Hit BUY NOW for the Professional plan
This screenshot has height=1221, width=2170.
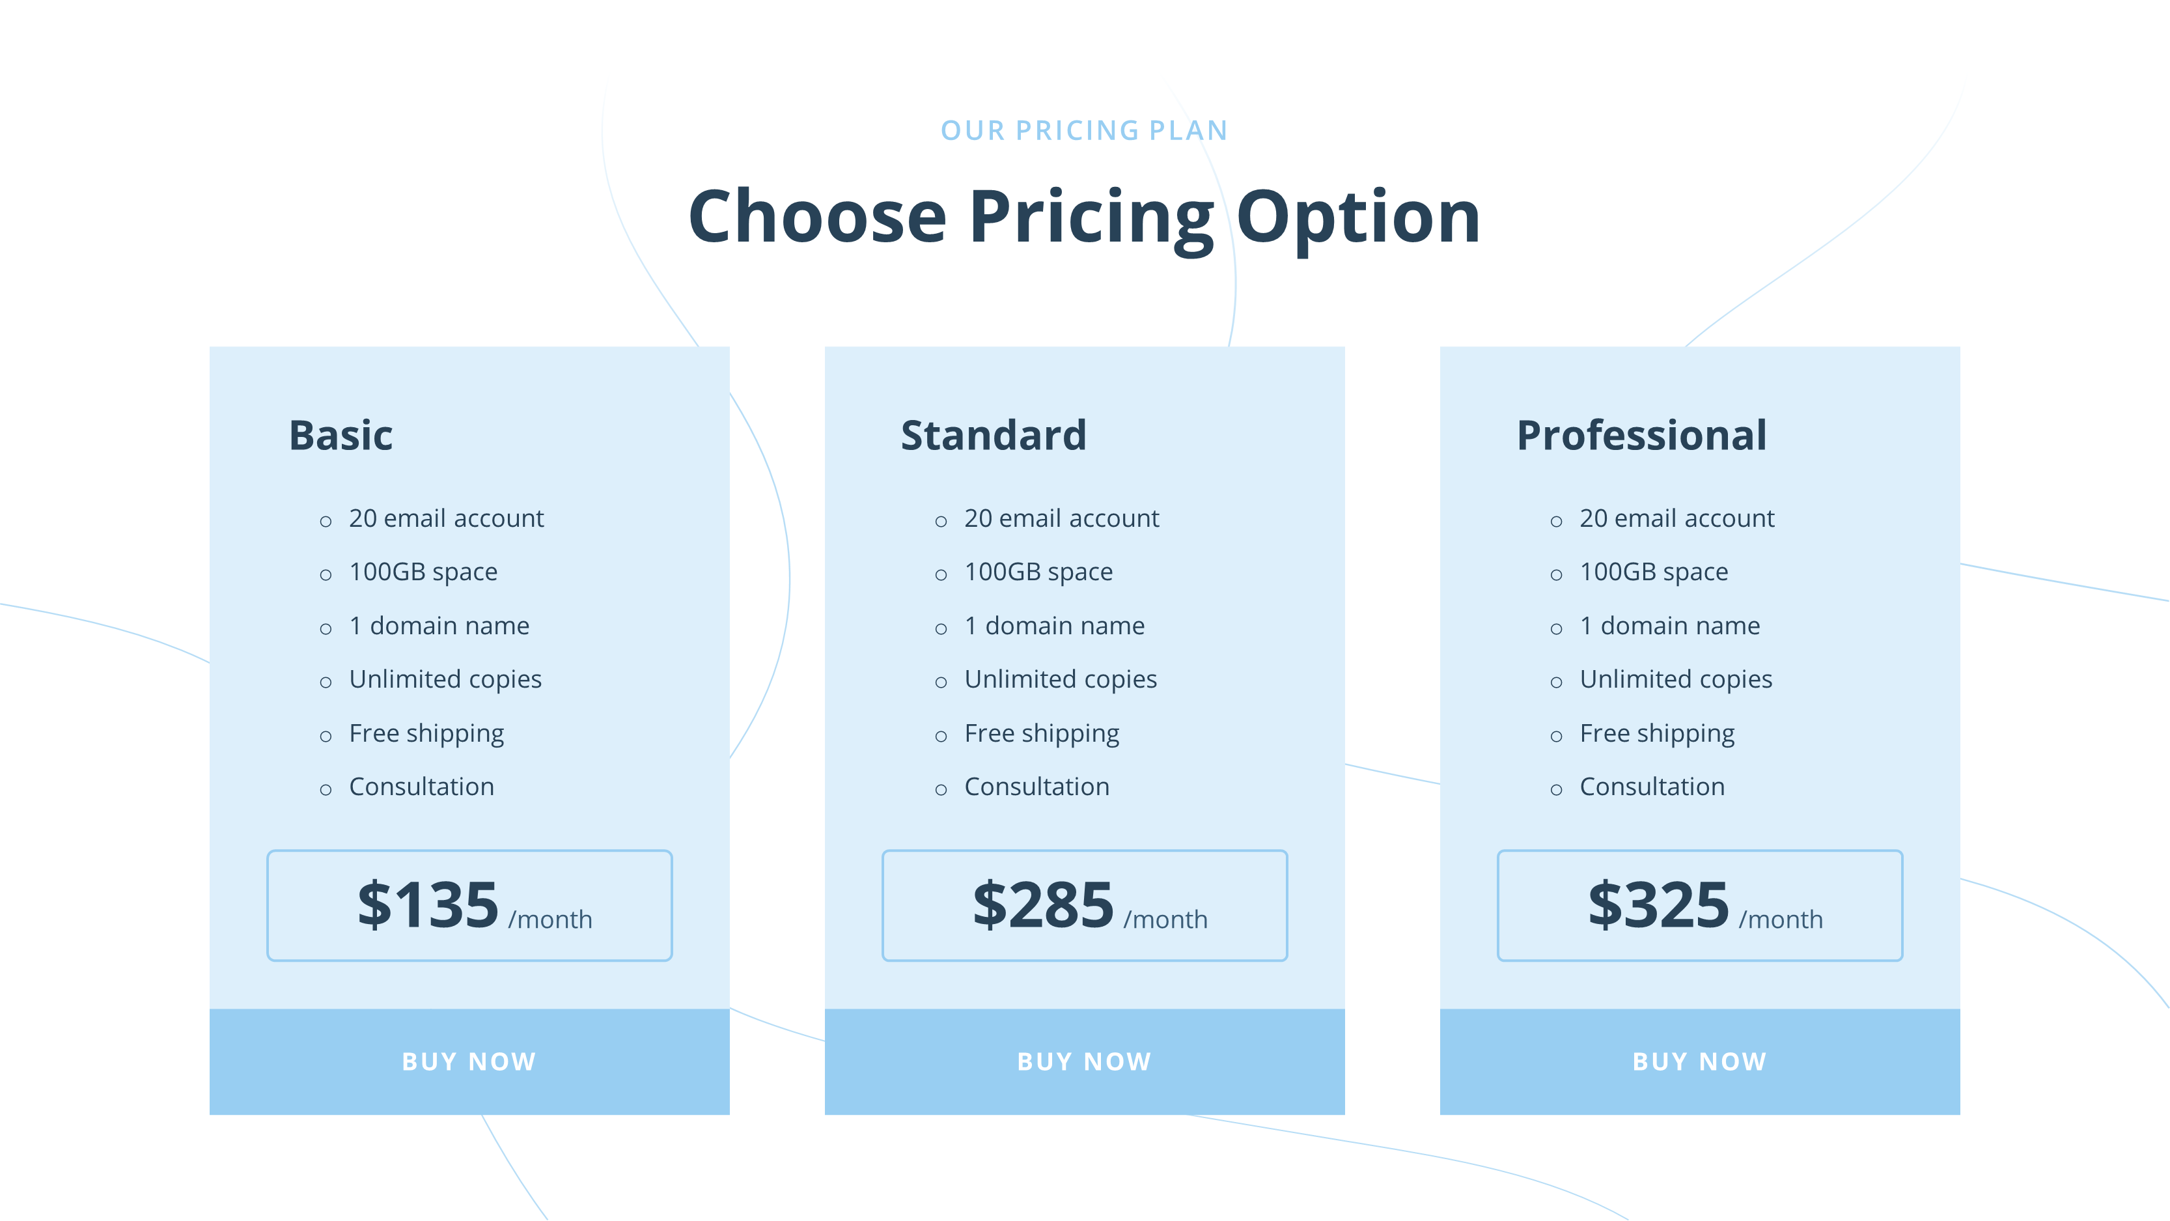click(1699, 1061)
